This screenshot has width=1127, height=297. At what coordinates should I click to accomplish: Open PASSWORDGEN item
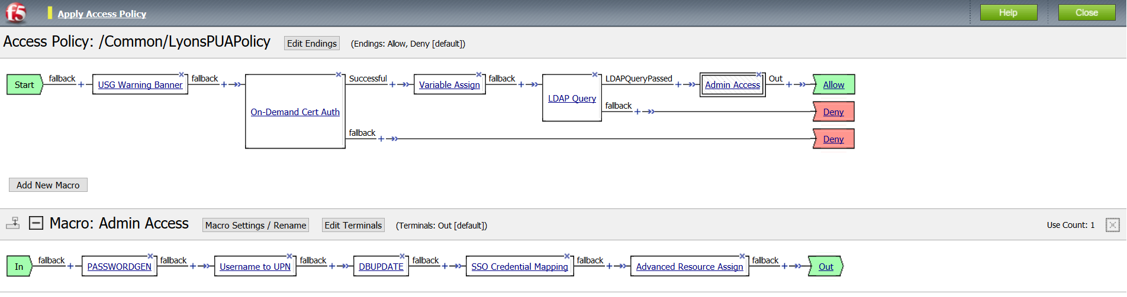(x=119, y=267)
